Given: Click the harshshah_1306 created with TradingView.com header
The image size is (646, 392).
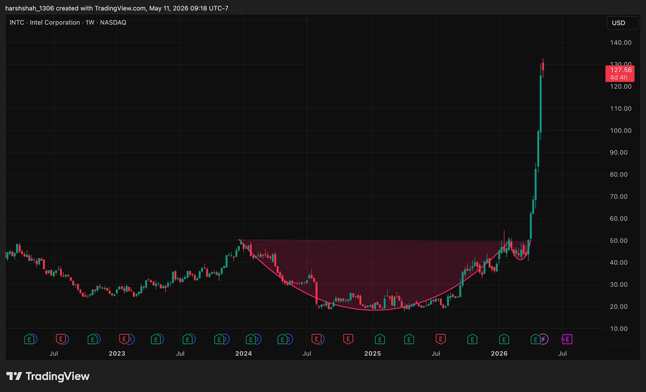Looking at the screenshot, I should (117, 8).
